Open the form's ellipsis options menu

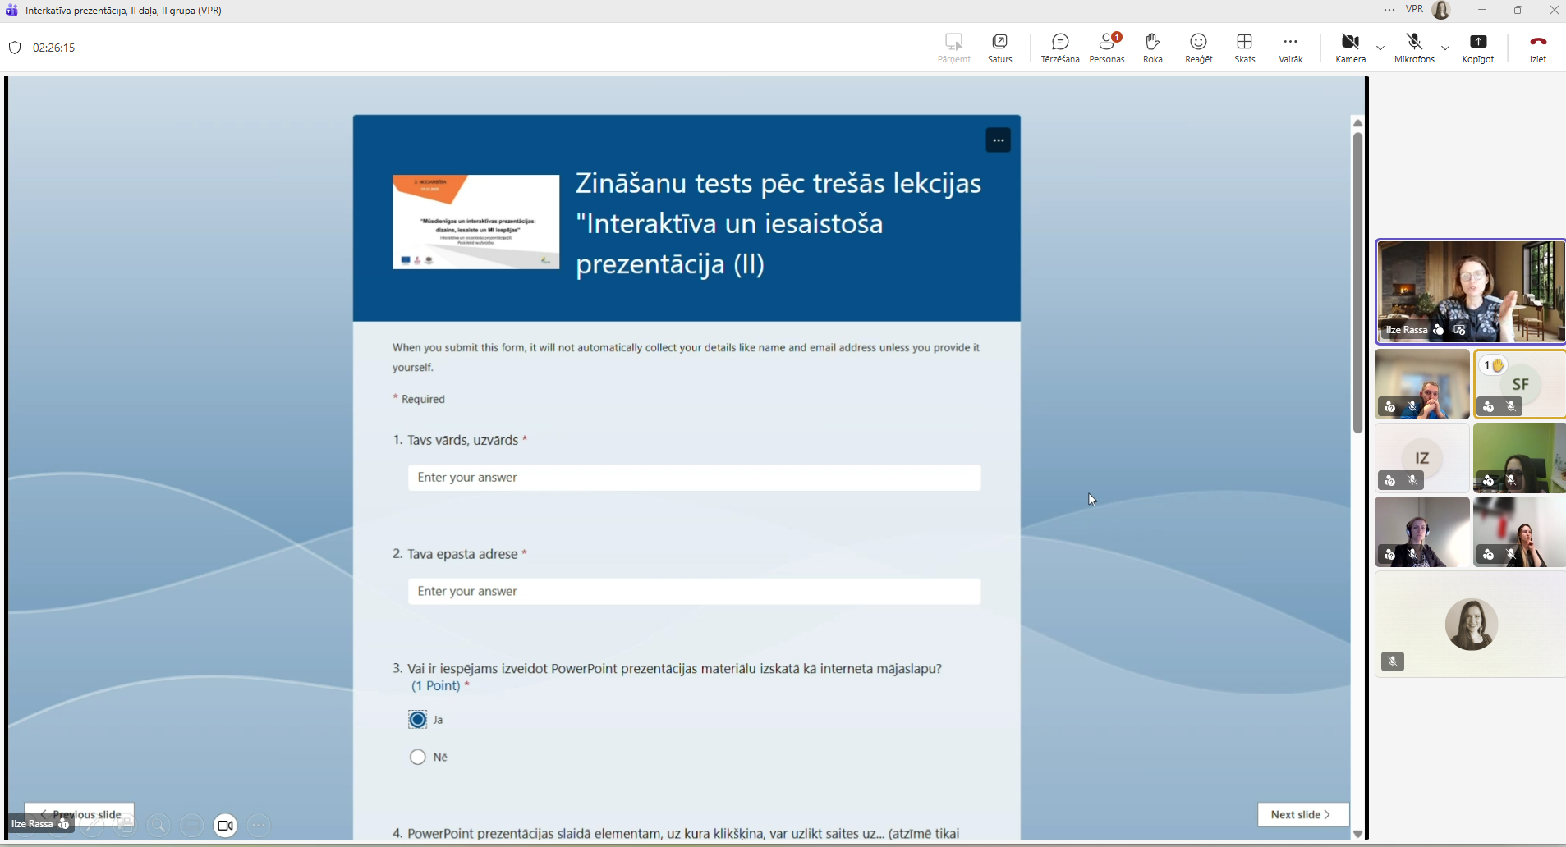tap(997, 140)
